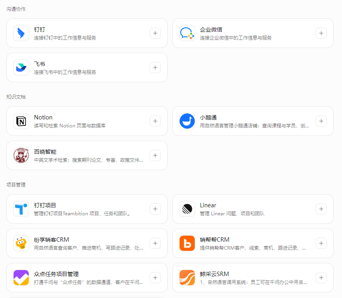Select the 百晓智能 card title
The image size is (342, 298).
point(45,152)
